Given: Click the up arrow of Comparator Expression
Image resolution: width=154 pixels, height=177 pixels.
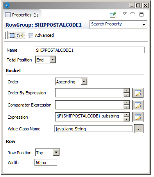Looking at the screenshot, I should (127, 103).
